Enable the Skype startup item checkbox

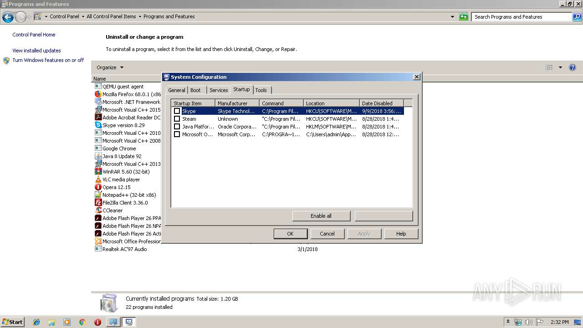(x=177, y=111)
